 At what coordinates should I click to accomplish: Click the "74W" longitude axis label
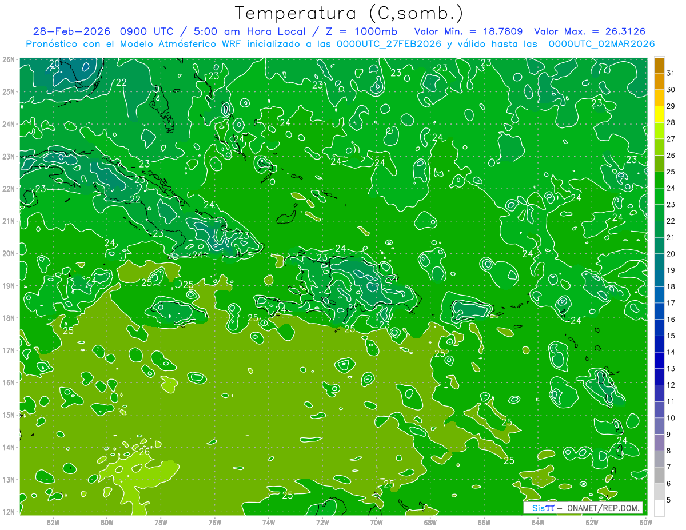click(269, 521)
